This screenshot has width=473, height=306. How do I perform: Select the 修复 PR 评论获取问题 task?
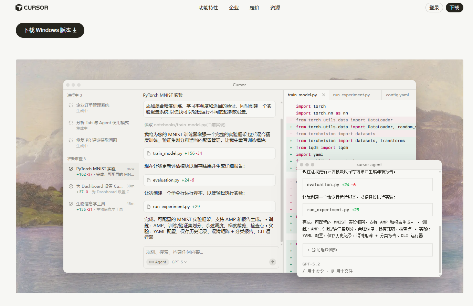101,143
